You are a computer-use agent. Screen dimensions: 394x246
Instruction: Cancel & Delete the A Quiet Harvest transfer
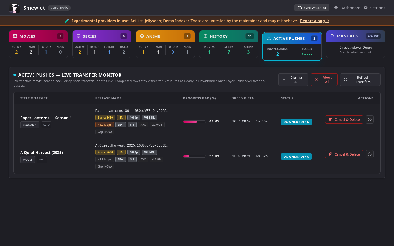[x=344, y=154]
